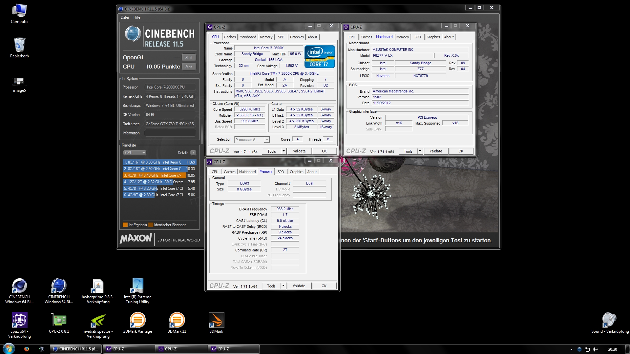630x354 pixels.
Task: Click Validate in Memory CPU-Z window
Action: point(299,286)
